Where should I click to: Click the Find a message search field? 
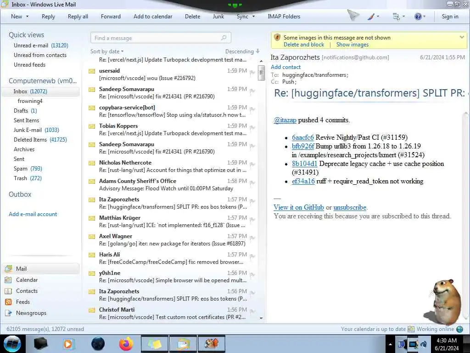coord(161,38)
